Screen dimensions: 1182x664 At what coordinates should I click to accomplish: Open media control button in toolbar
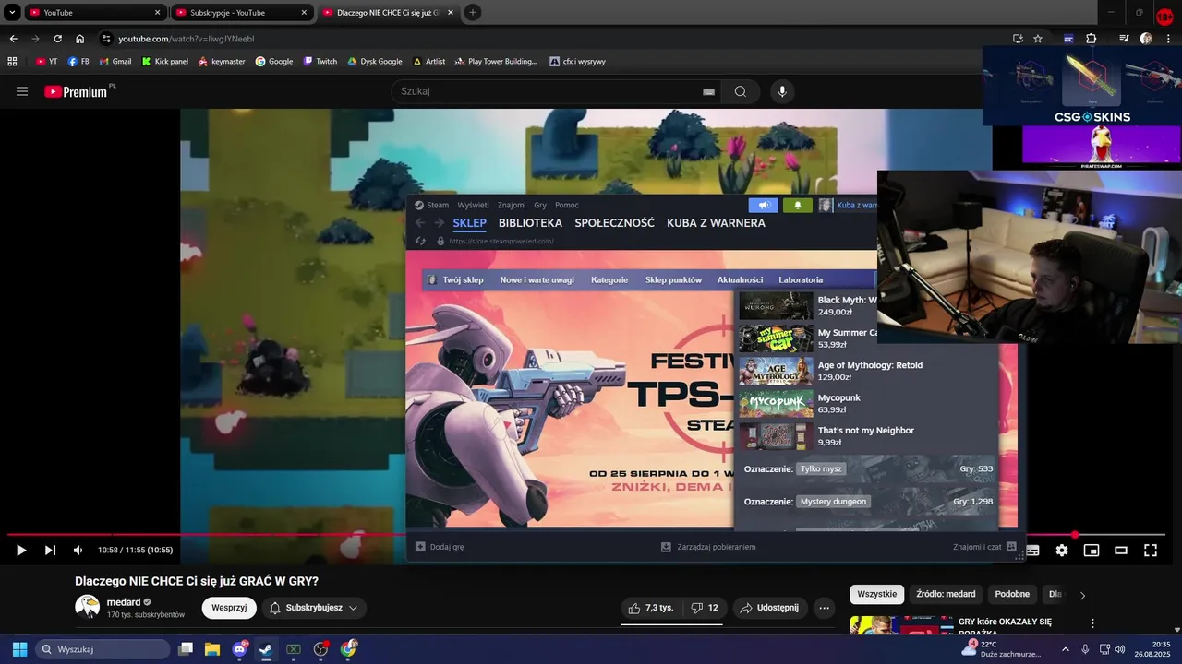point(1124,39)
